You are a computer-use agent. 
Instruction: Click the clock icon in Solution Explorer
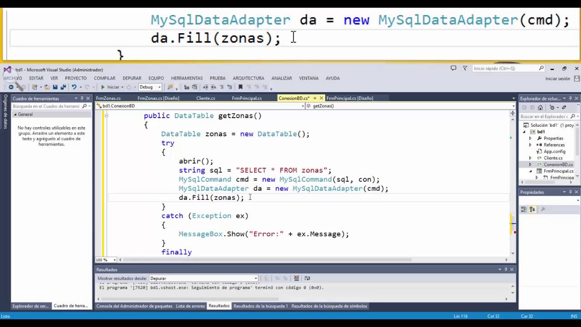tap(552, 108)
